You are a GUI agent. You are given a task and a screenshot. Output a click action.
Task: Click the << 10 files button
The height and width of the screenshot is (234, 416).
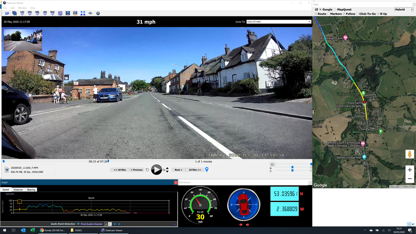tap(120, 170)
